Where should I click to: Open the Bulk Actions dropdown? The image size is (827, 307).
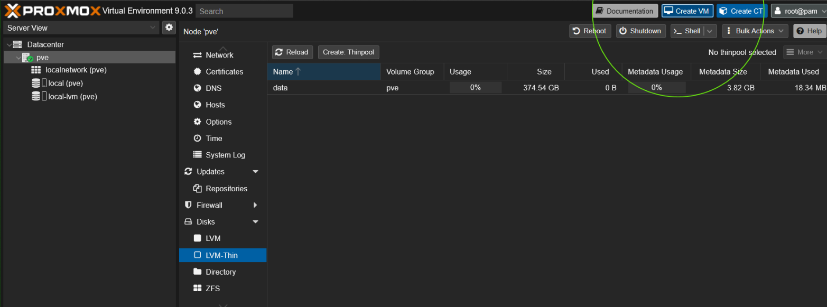tap(755, 31)
